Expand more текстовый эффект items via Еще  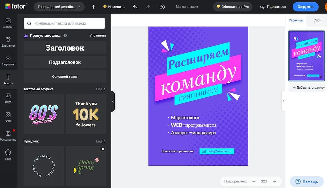100,89
